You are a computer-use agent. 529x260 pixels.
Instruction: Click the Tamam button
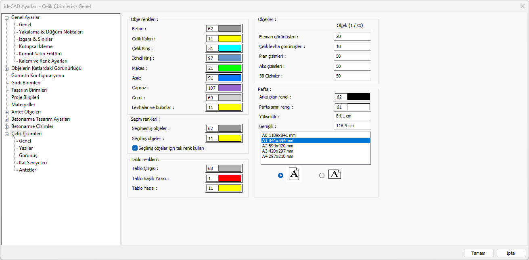pyautogui.click(x=478, y=253)
